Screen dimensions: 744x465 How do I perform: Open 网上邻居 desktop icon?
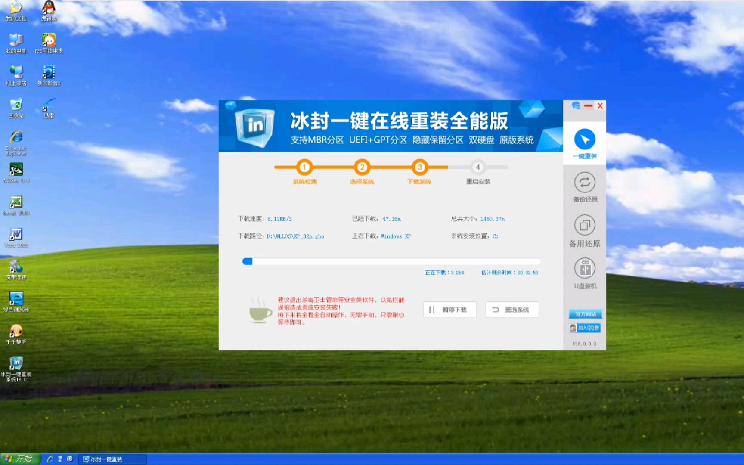[x=16, y=76]
